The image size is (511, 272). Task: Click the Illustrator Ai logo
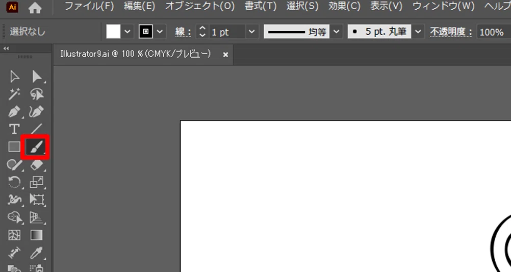click(12, 7)
